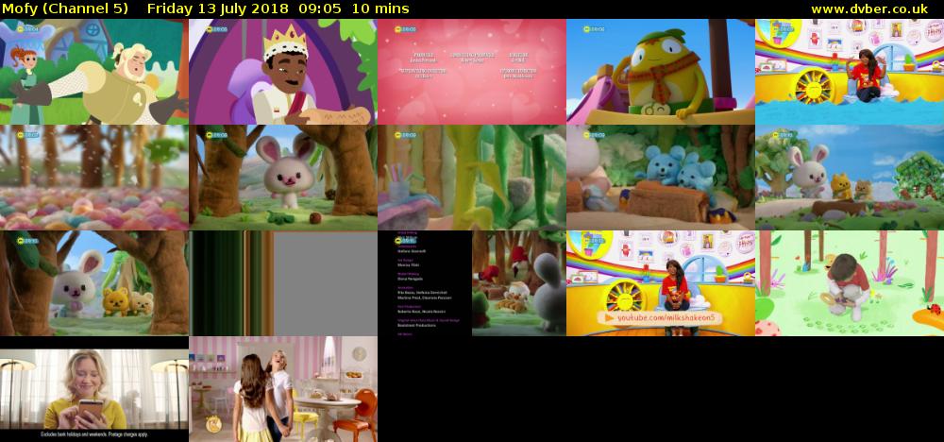The width and height of the screenshot is (944, 442).
Task: Click the postage charges disclaimer text
Action: click(x=93, y=434)
